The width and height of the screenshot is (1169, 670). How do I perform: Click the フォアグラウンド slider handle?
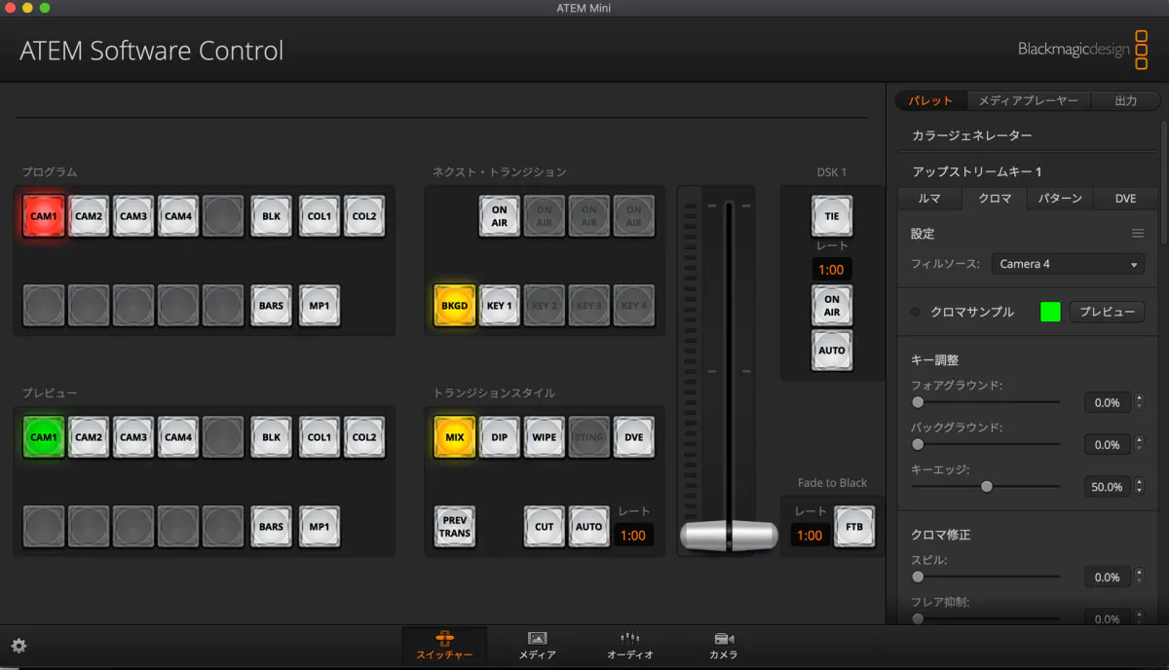[918, 401]
